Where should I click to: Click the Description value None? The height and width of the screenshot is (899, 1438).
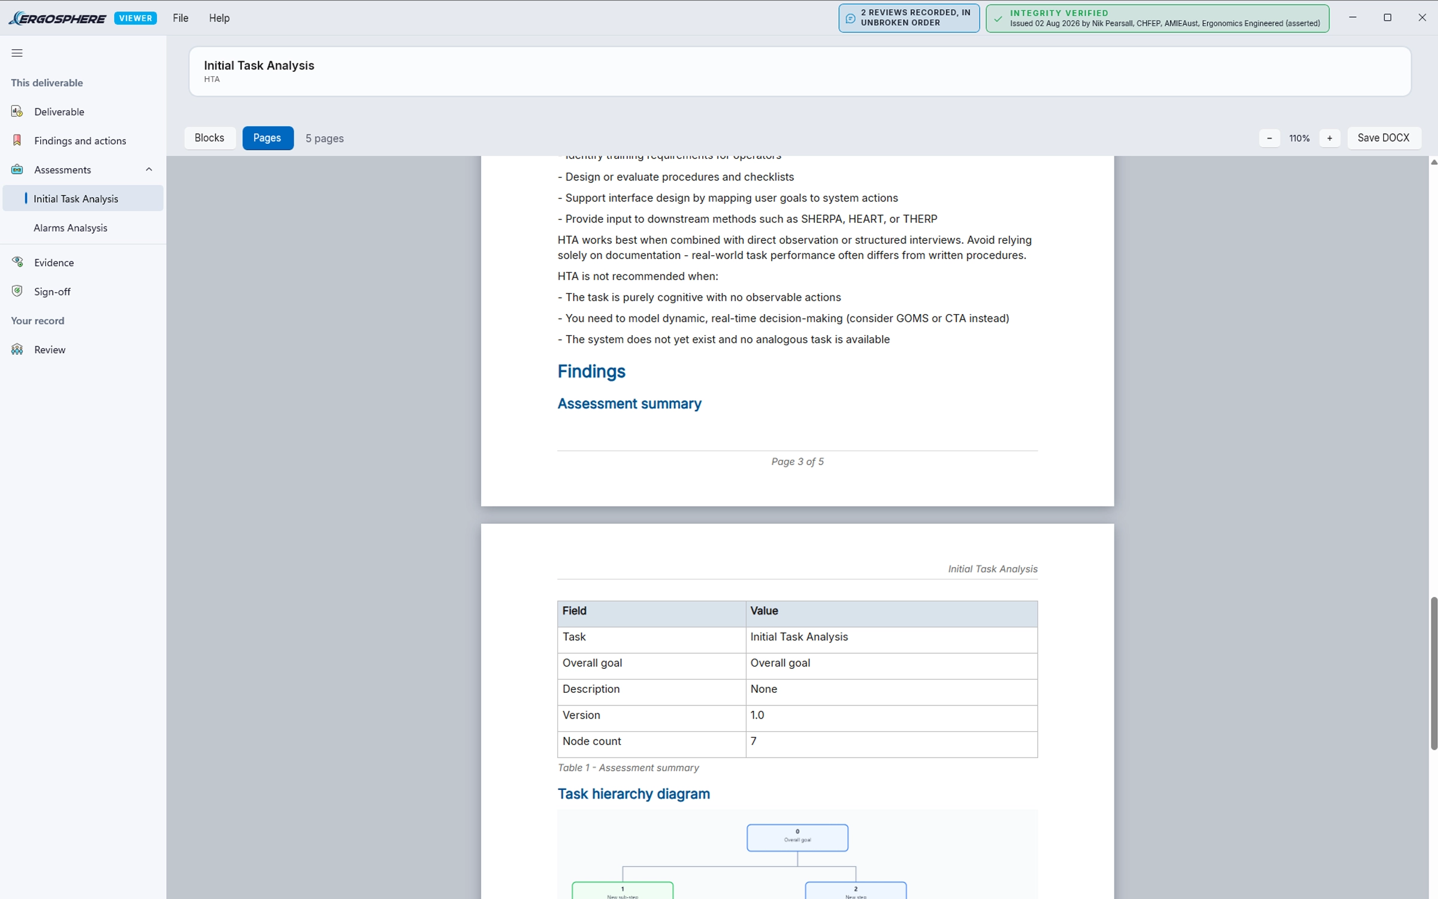coord(891,692)
